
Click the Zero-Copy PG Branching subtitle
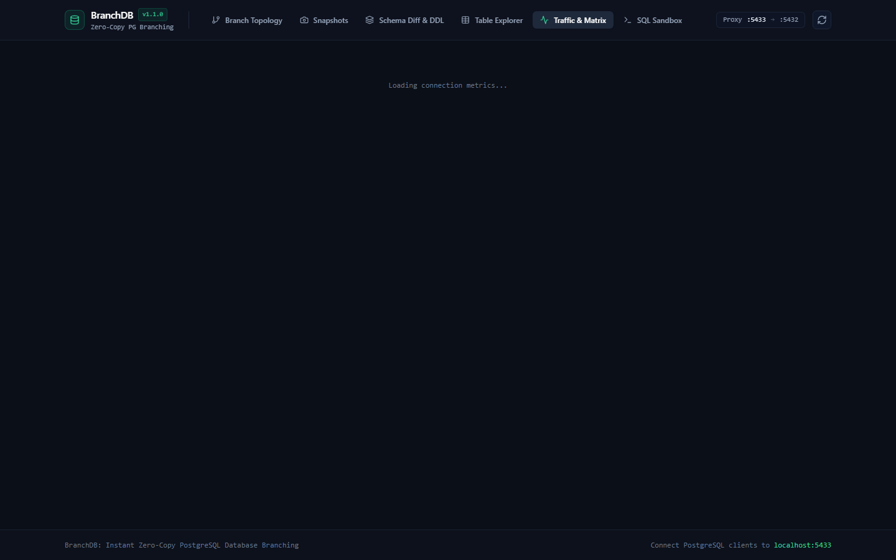pyautogui.click(x=132, y=27)
